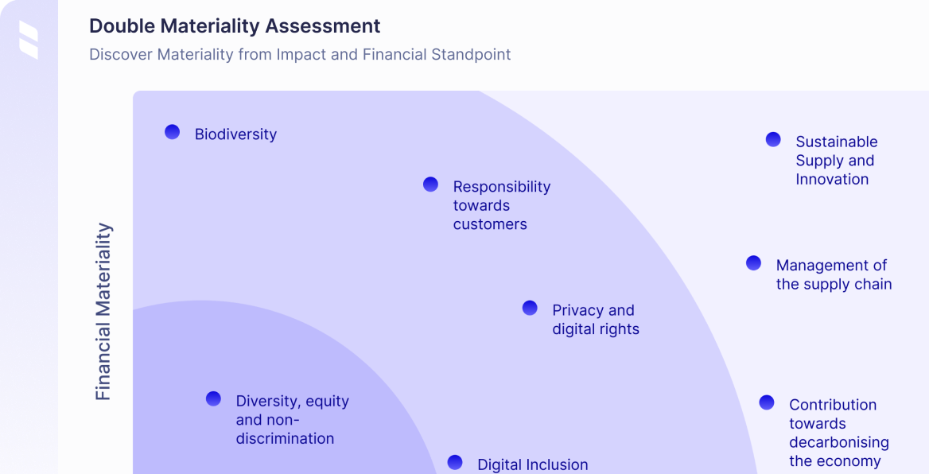Select the Privacy and digital rights dot
The height and width of the screenshot is (474, 929).
(530, 308)
